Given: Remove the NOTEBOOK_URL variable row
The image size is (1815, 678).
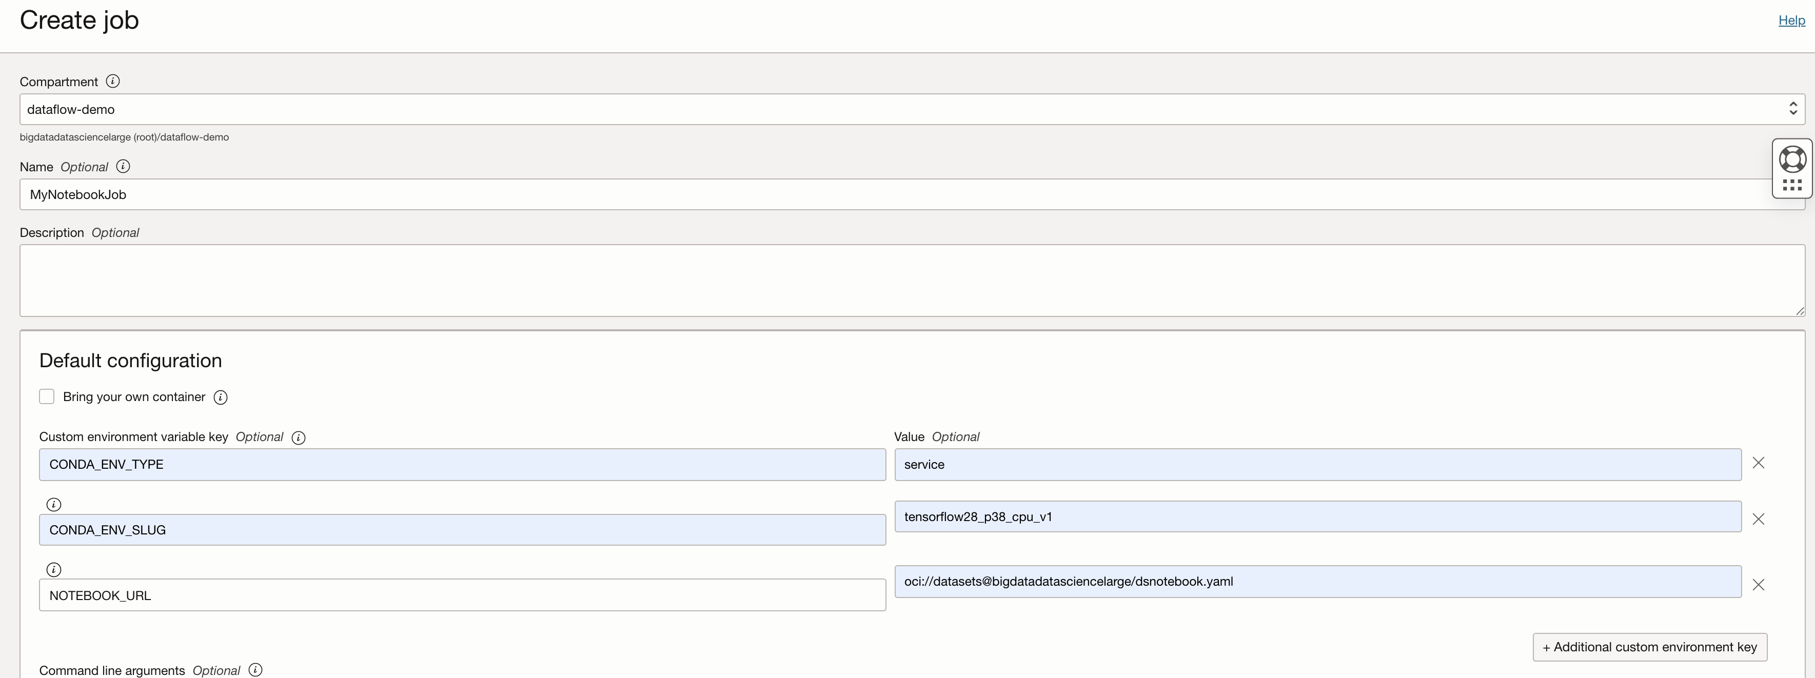Looking at the screenshot, I should [x=1759, y=585].
